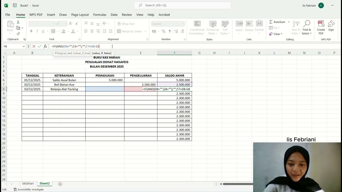Image resolution: width=342 pixels, height=192 pixels.
Task: Open the File menu
Action: [8, 15]
